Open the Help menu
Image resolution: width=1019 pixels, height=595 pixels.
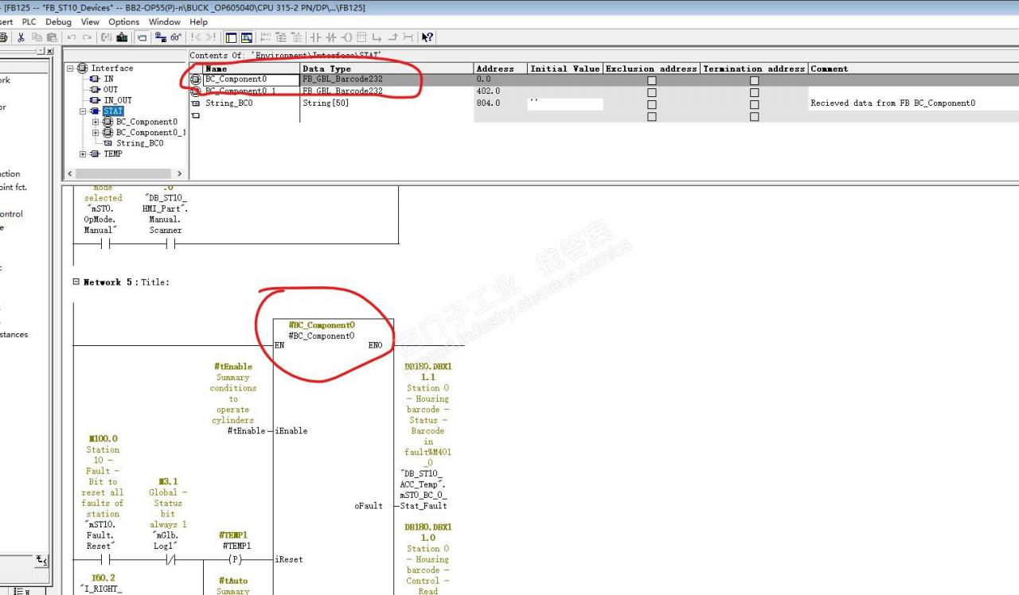(199, 21)
